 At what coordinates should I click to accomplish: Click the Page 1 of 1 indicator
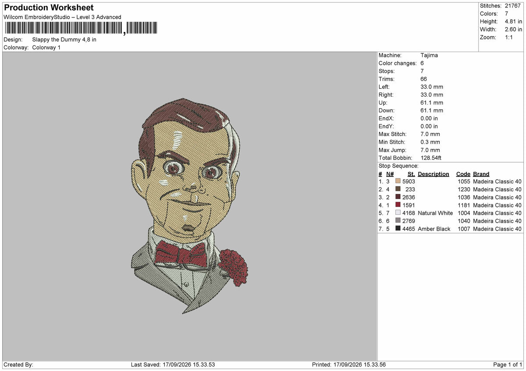pos(508,364)
